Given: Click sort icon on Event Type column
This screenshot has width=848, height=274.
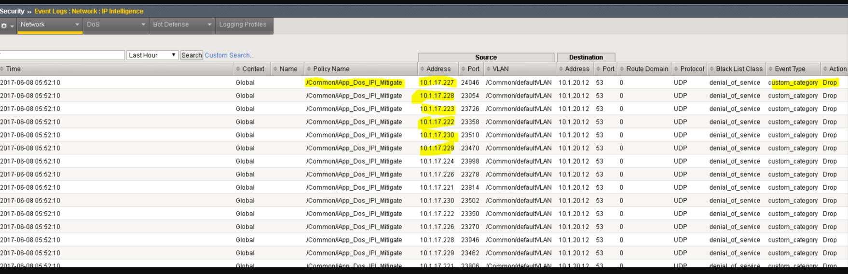Looking at the screenshot, I should tap(771, 69).
